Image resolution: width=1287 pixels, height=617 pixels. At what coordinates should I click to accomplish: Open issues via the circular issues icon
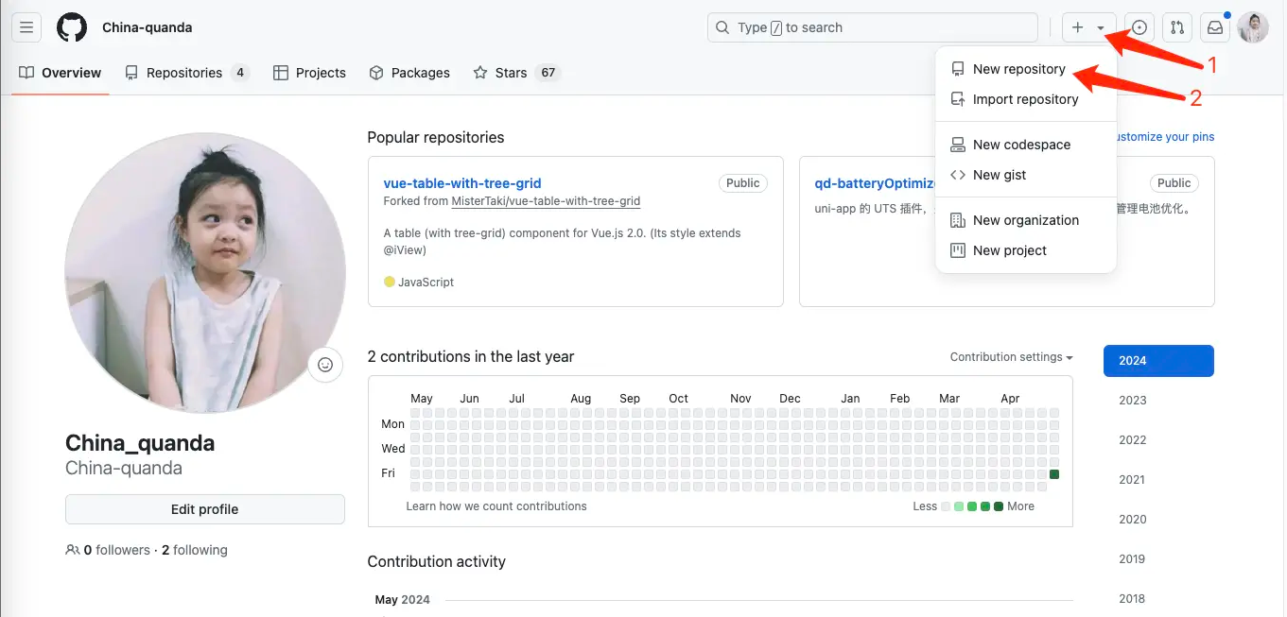pos(1139,27)
